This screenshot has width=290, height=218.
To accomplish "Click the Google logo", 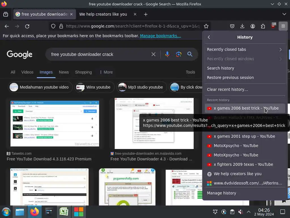I will [20, 54].
